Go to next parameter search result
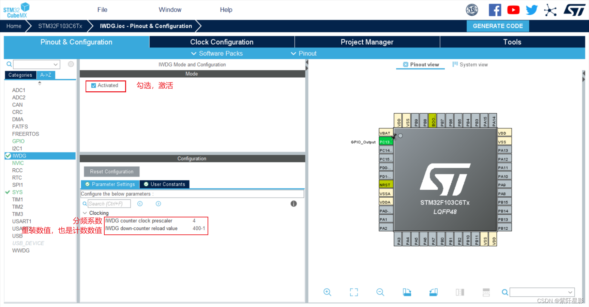 pos(158,204)
